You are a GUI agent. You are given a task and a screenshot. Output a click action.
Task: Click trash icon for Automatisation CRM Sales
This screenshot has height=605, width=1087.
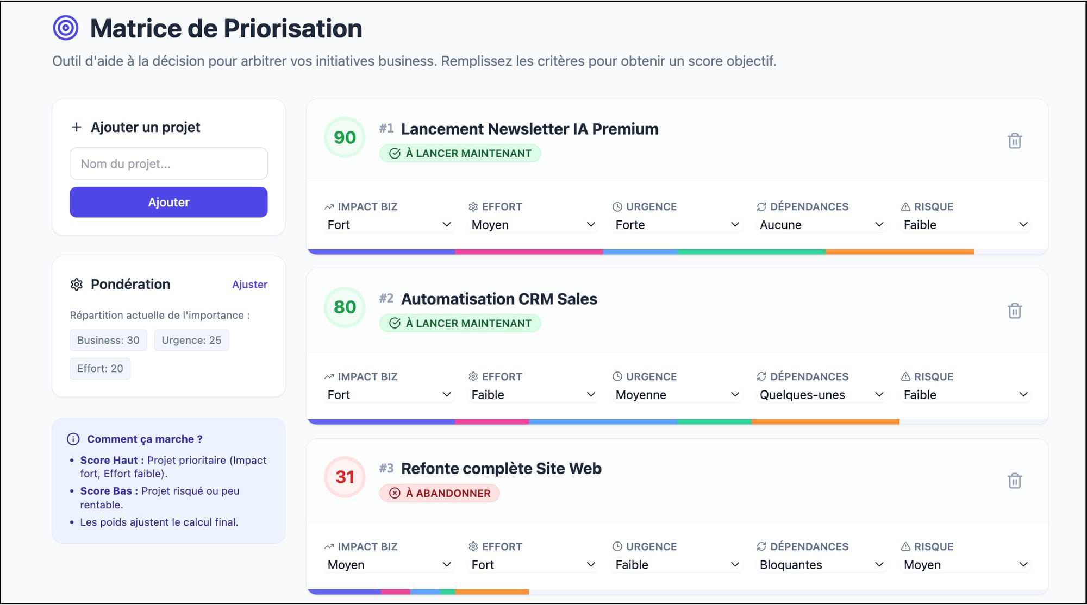coord(1014,311)
